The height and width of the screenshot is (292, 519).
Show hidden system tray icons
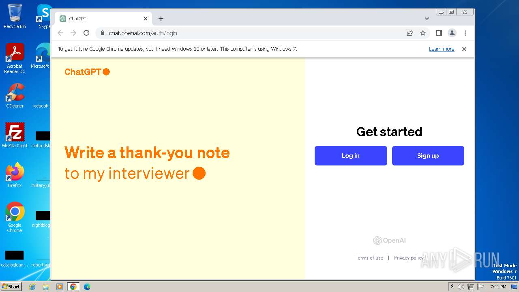pos(453,287)
